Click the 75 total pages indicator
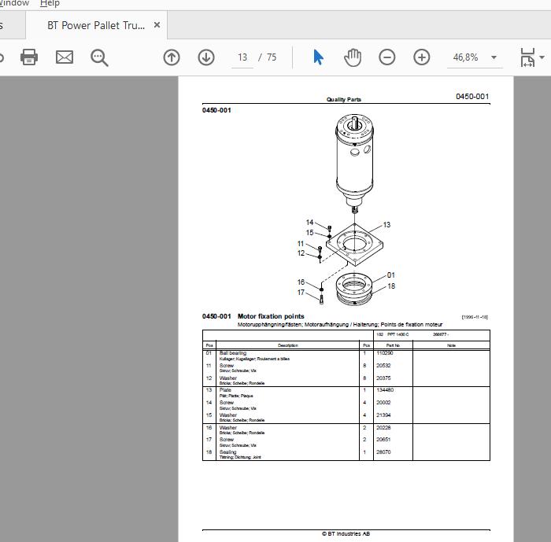This screenshot has height=542, width=551. click(x=272, y=57)
